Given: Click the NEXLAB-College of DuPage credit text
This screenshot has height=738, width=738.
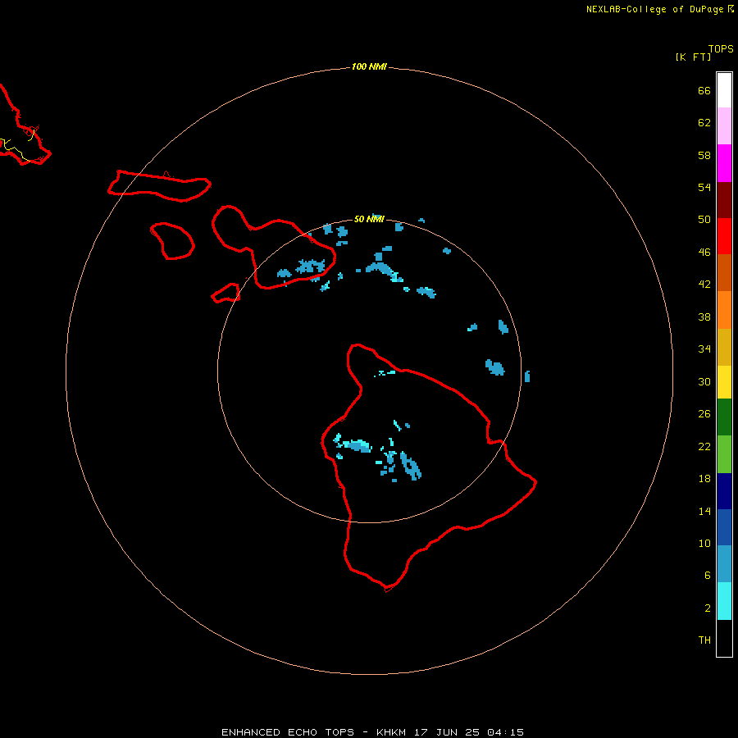Looking at the screenshot, I should click(x=654, y=9).
